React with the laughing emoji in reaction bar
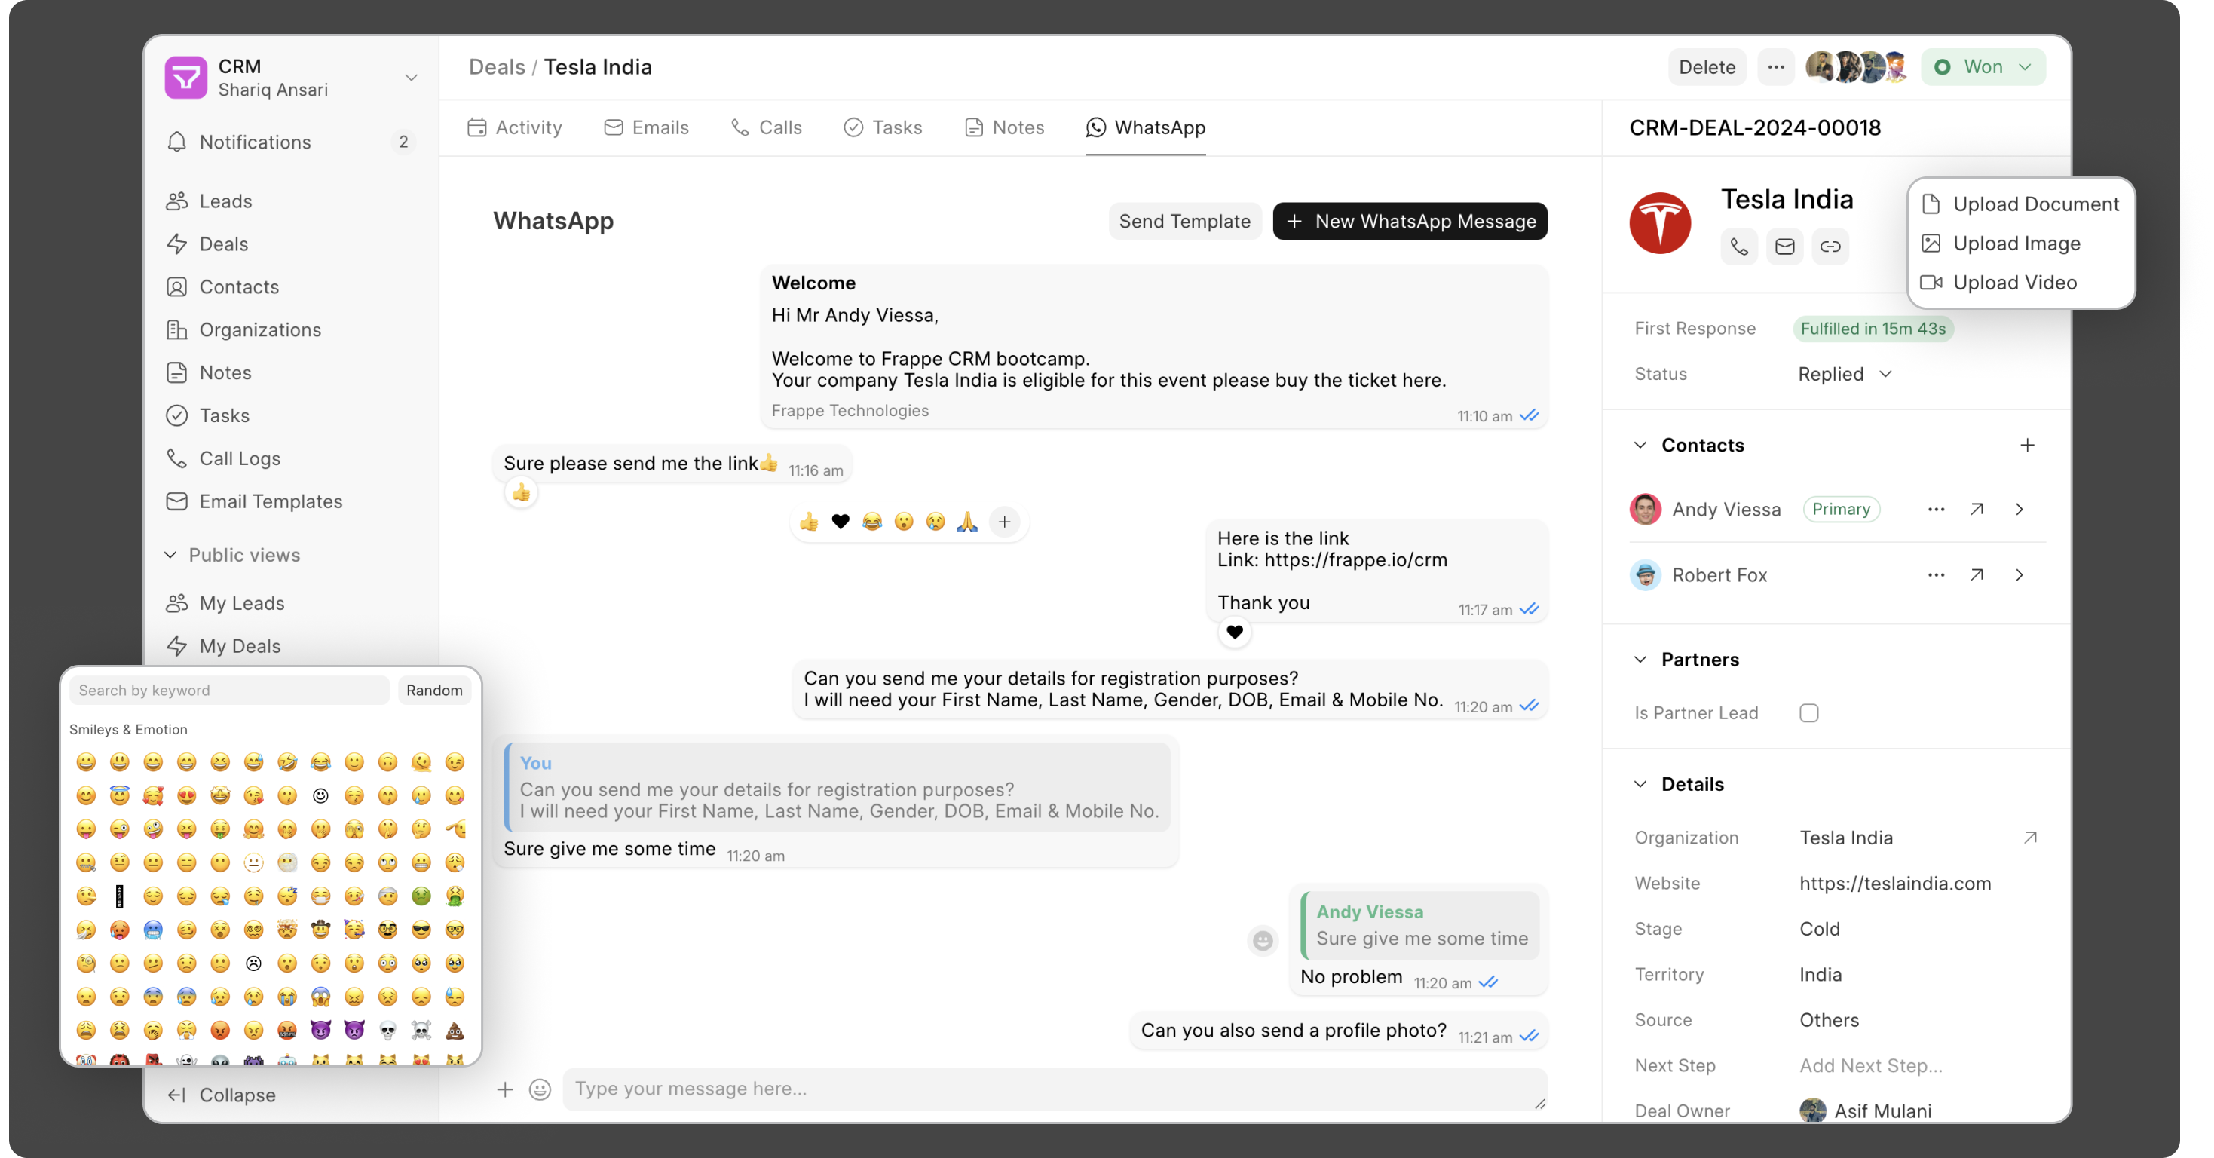This screenshot has width=2214, height=1158. click(x=871, y=522)
